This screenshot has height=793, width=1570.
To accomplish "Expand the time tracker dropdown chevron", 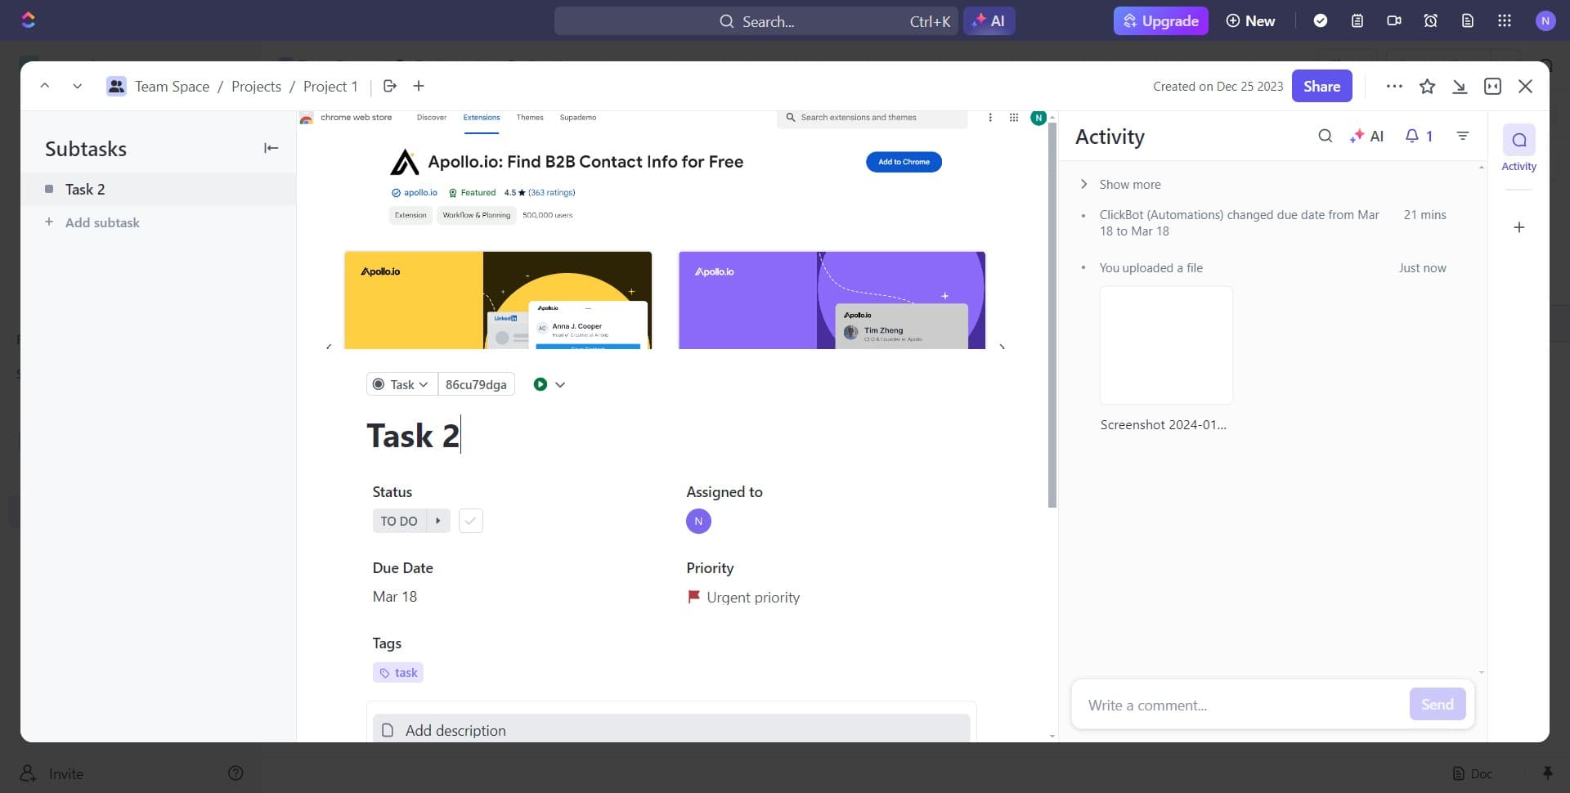I will (560, 384).
